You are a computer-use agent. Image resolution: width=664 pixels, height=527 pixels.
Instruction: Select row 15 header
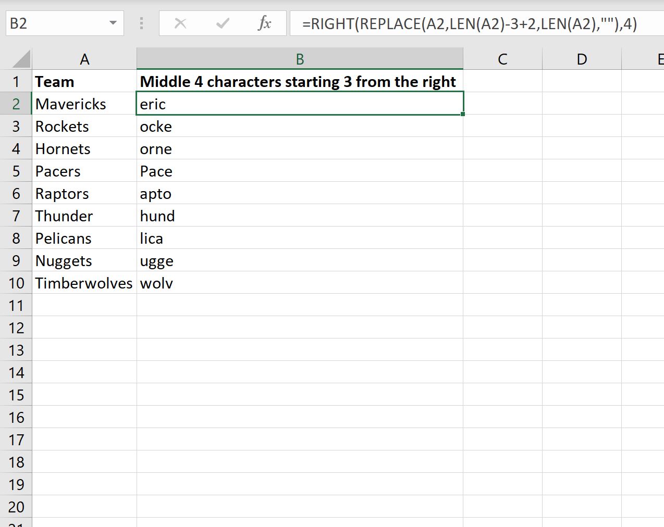pos(16,395)
